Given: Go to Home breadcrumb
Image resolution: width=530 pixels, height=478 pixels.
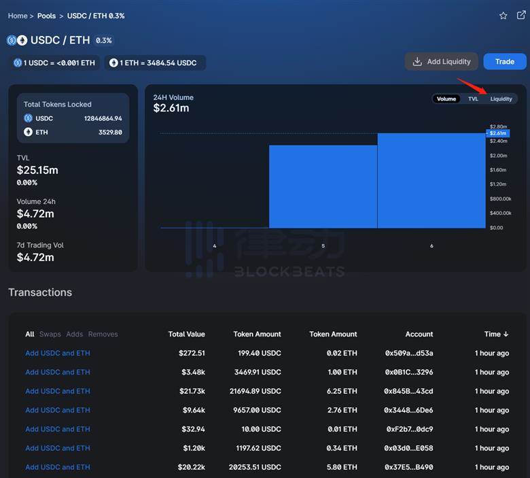Looking at the screenshot, I should coord(18,16).
